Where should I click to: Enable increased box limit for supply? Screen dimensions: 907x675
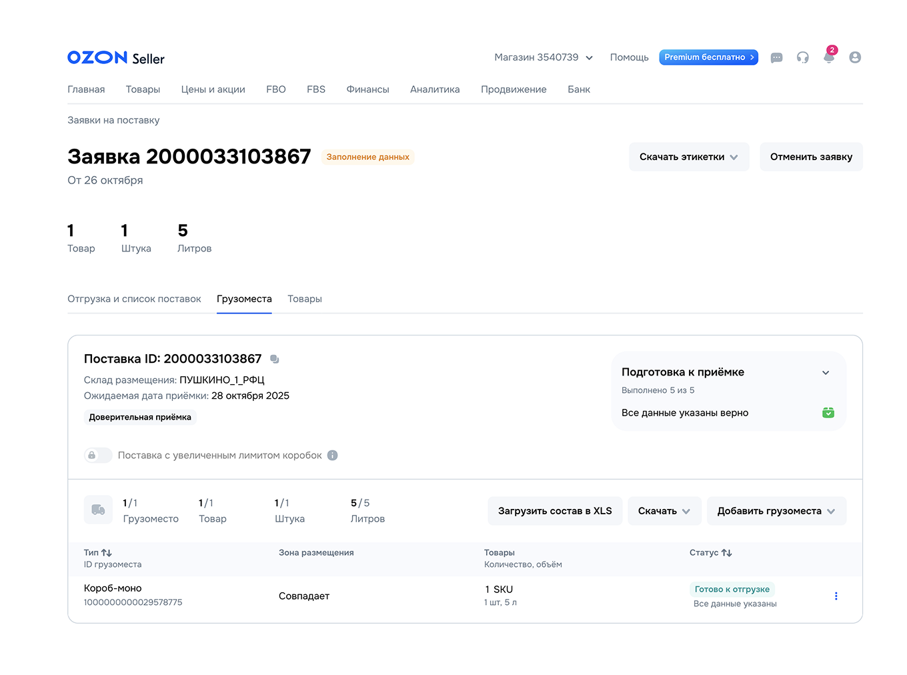(x=97, y=456)
